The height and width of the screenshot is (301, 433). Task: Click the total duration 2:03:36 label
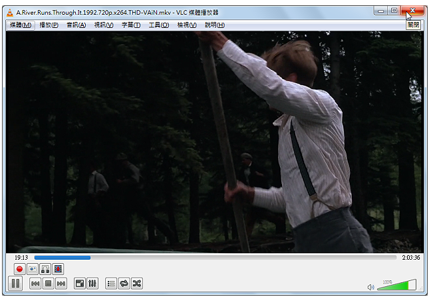[410, 258]
